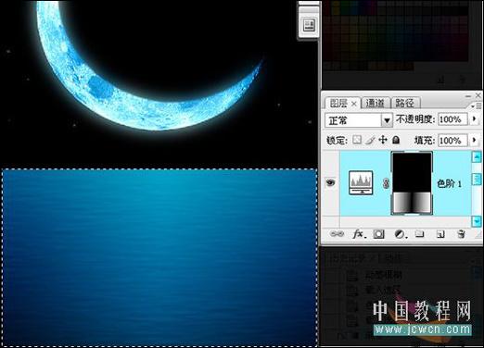Toggle lock transparent pixels icon

tap(357, 140)
